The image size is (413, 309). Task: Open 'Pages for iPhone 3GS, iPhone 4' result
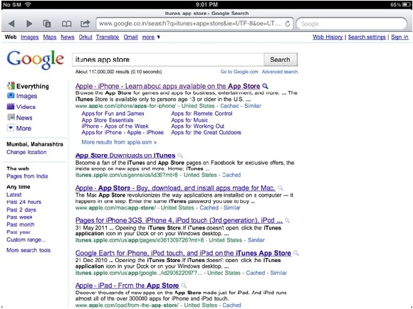(x=179, y=220)
